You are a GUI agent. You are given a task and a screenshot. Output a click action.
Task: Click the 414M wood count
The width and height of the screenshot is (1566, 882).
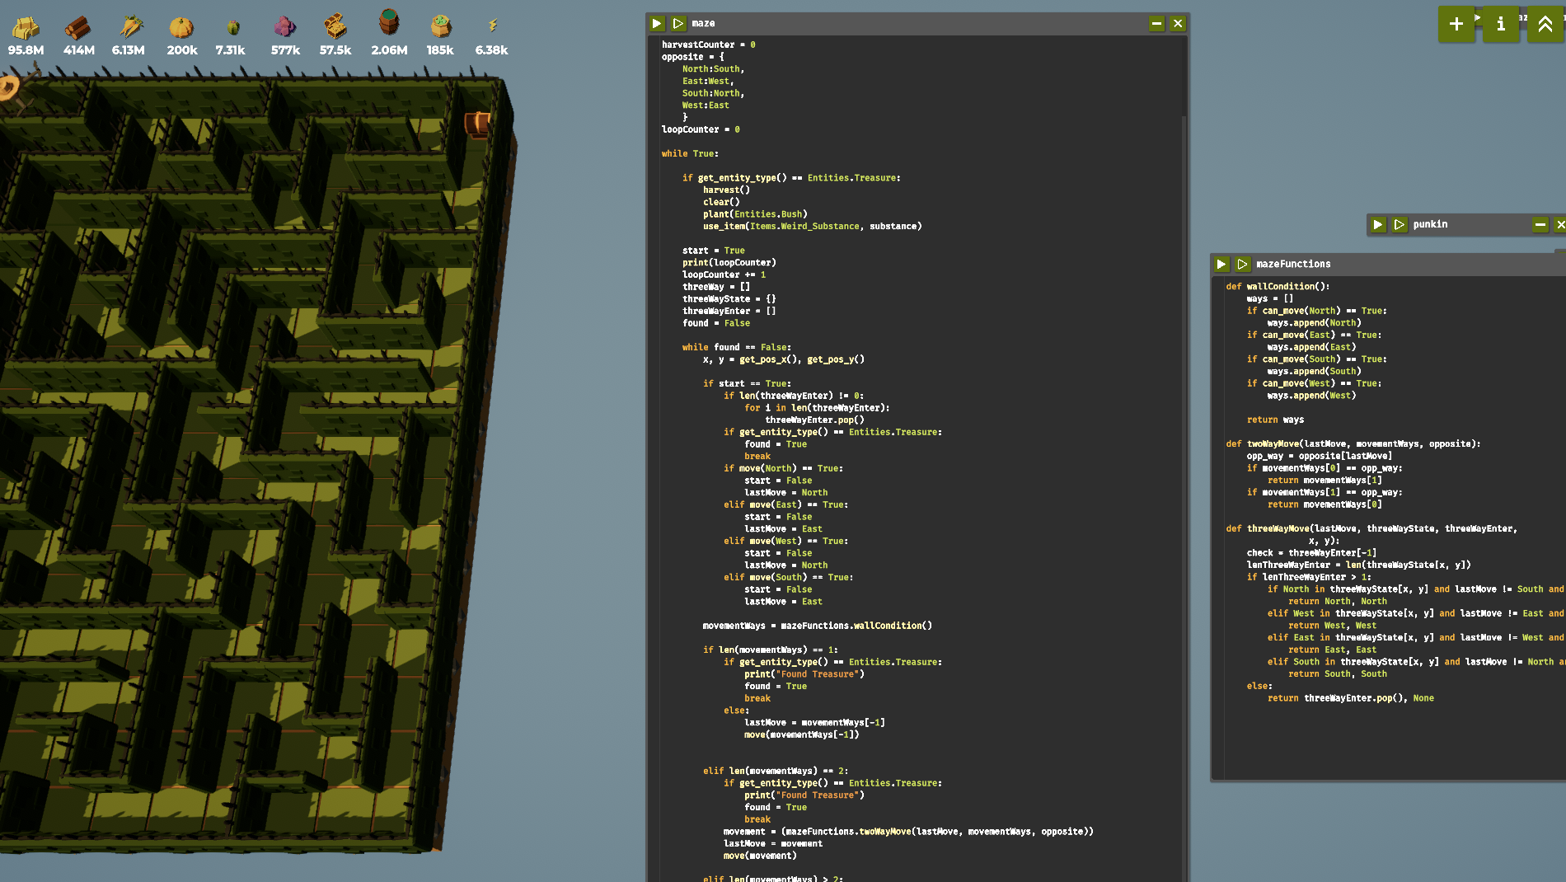coord(78,50)
